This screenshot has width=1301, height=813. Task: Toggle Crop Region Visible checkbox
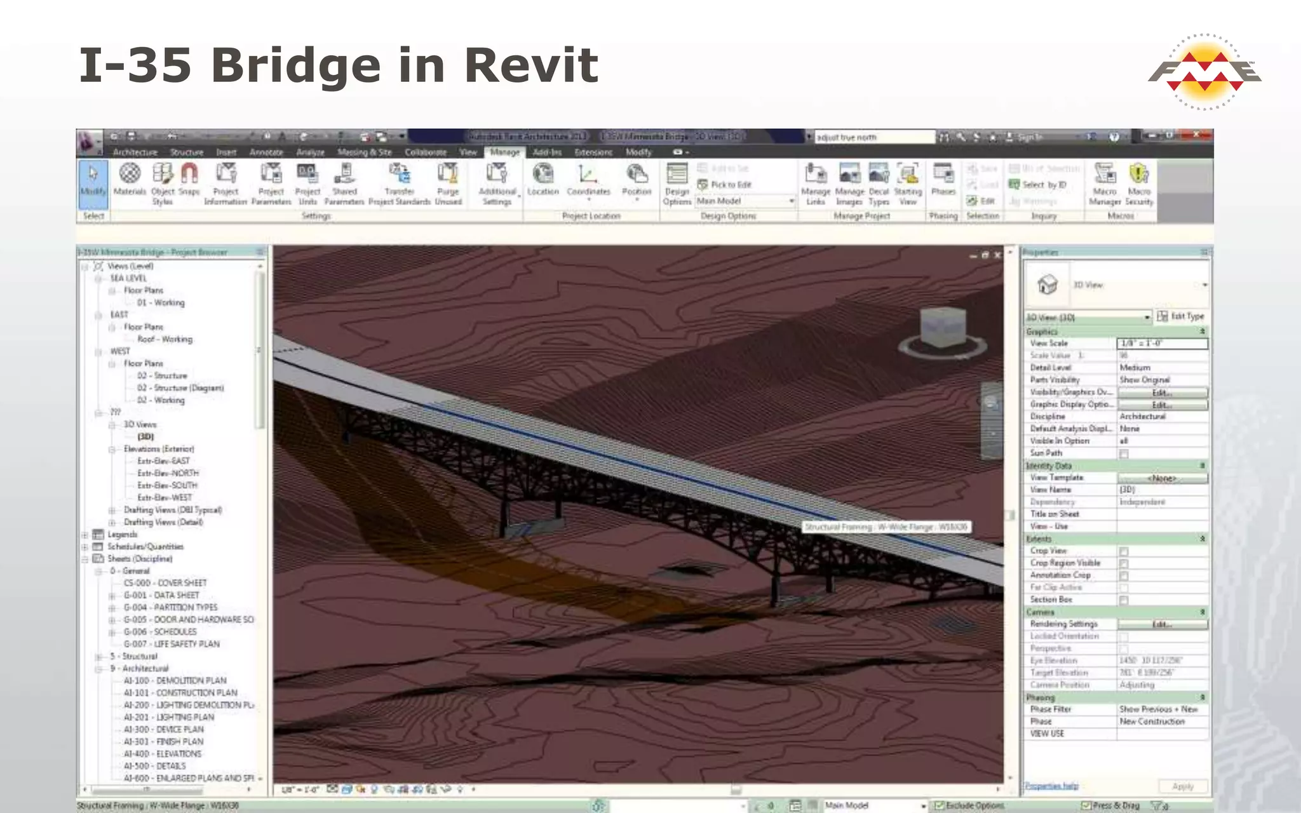pos(1124,563)
